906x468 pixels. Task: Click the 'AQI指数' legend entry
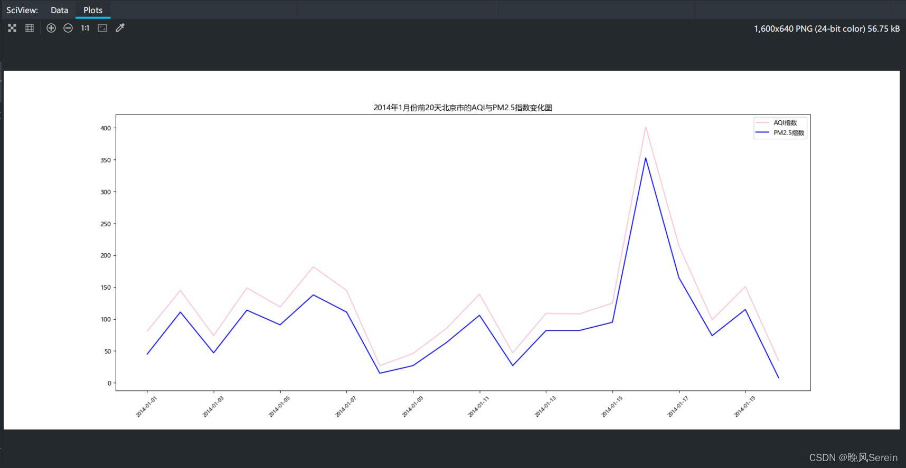[x=785, y=122]
